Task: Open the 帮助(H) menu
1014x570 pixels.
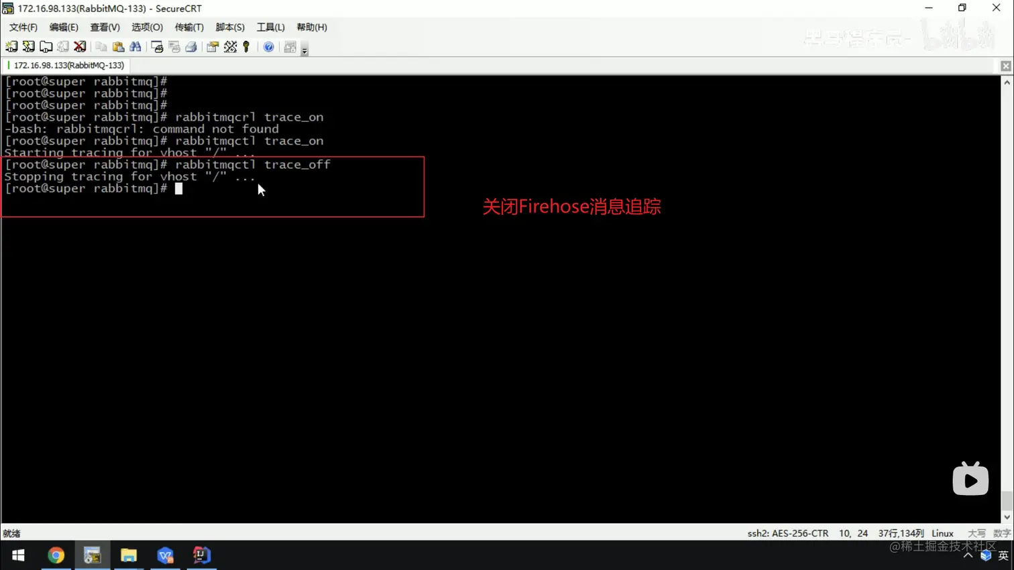Action: (x=312, y=27)
